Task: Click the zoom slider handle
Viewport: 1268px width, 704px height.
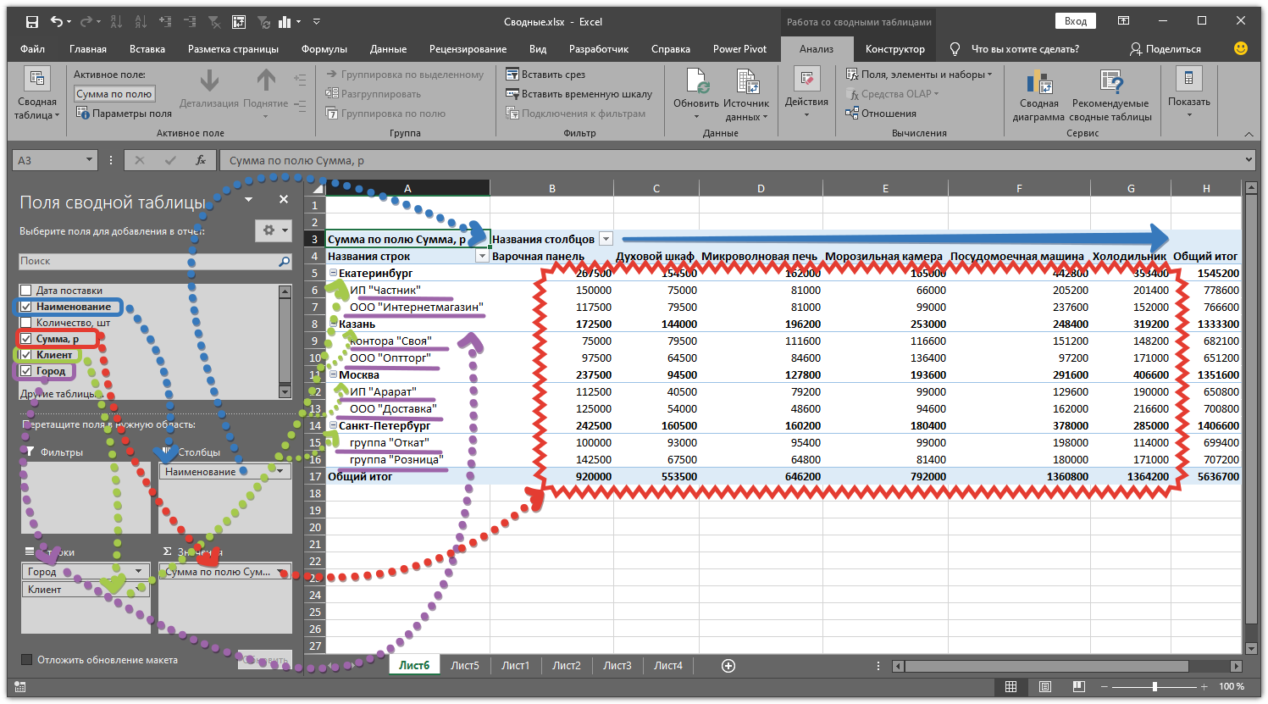Action: point(1154,687)
